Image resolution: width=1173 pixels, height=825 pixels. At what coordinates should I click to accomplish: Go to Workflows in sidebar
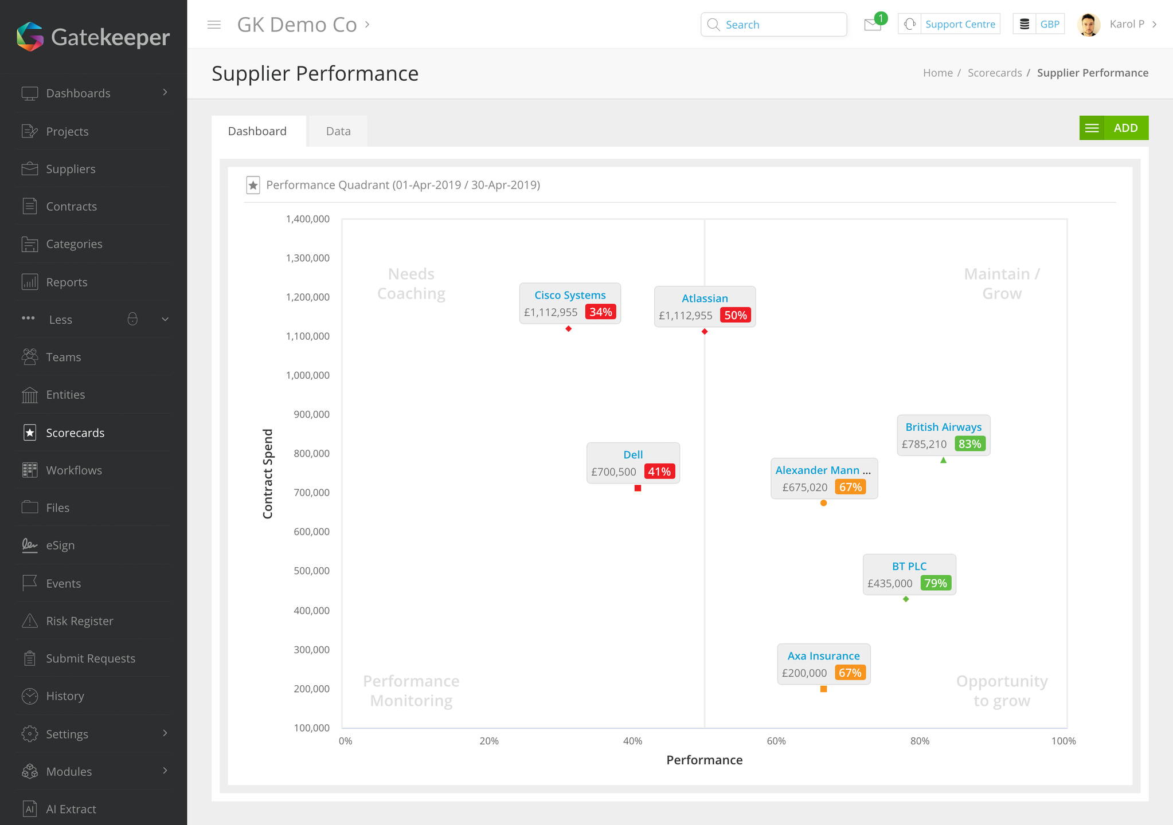point(73,470)
